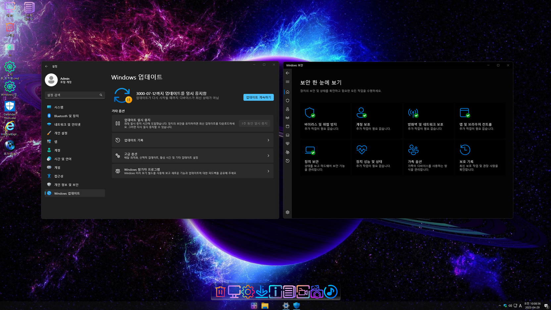
Task: Expand 업데이트 기록 row
Action: pyautogui.click(x=192, y=140)
